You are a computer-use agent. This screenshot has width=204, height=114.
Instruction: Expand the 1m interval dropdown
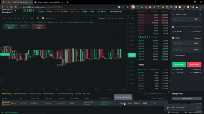tap(32, 18)
